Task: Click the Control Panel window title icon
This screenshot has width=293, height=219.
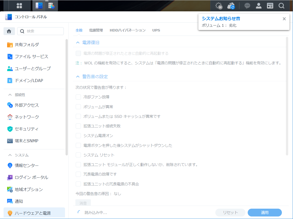Action: coord(9,17)
